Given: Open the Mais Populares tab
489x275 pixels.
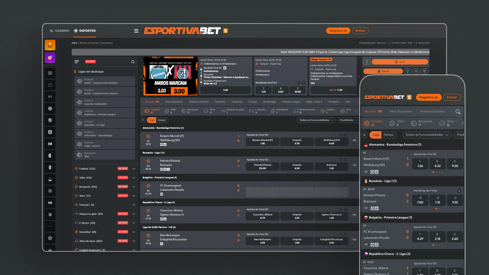Looking at the screenshot, I should pos(174,102).
